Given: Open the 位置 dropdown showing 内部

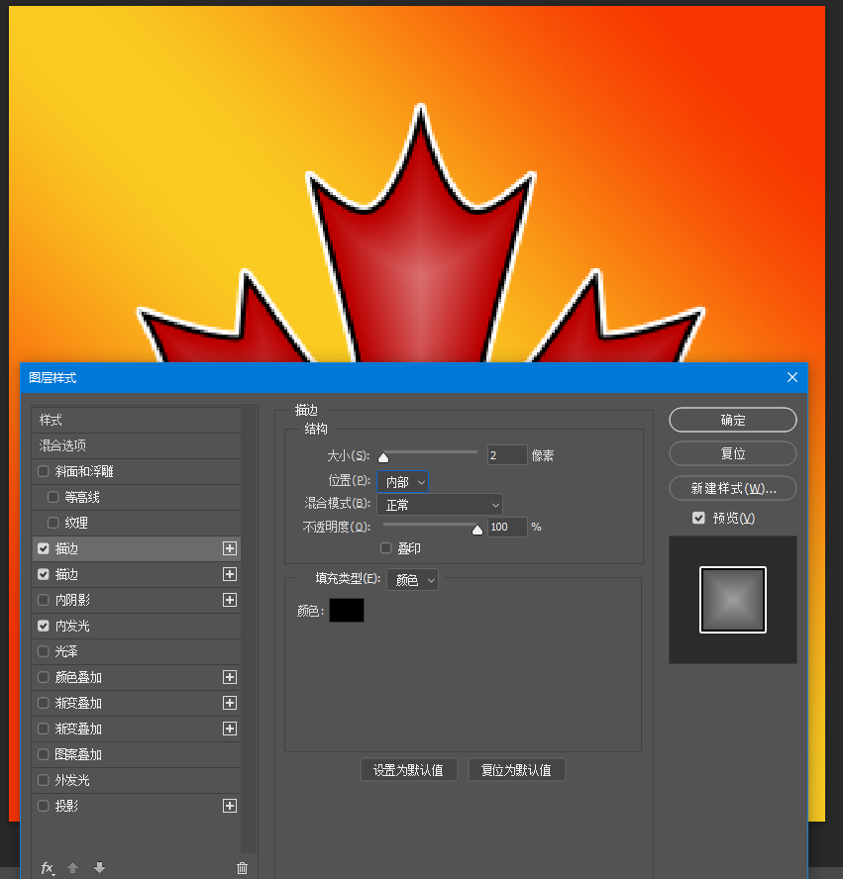Looking at the screenshot, I should pos(403,481).
